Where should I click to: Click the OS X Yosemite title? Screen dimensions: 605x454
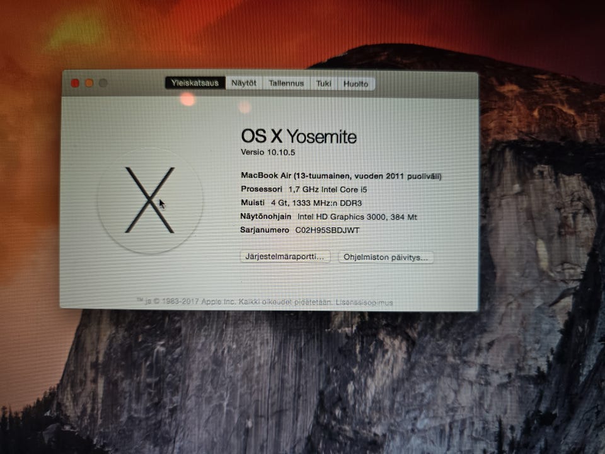(299, 136)
